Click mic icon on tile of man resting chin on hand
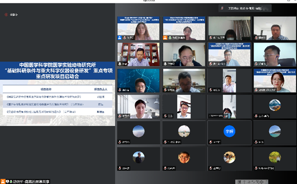 click(165, 64)
